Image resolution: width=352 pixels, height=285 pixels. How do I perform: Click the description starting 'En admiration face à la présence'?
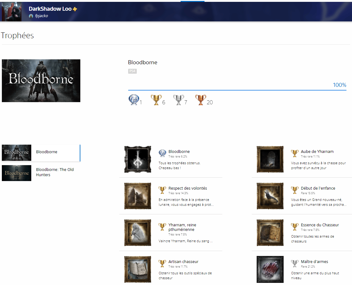(x=186, y=202)
